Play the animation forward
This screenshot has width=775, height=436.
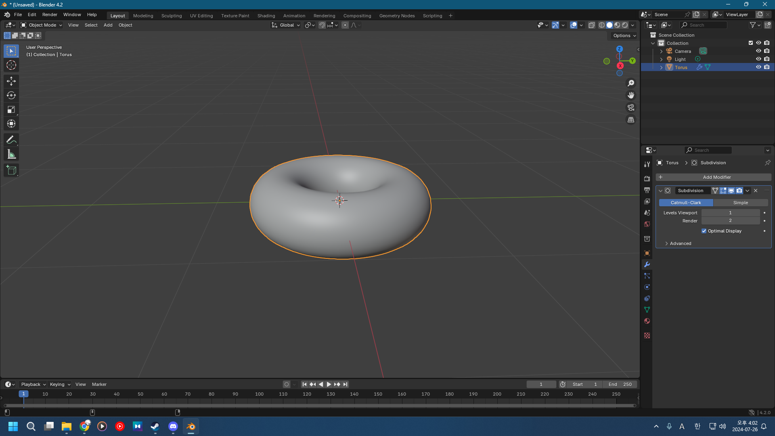click(x=329, y=384)
